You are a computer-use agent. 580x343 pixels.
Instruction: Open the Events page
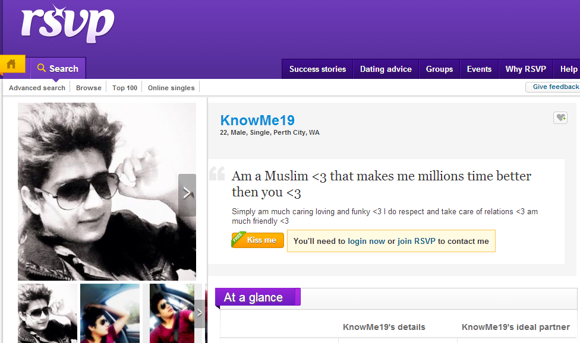pyautogui.click(x=479, y=69)
